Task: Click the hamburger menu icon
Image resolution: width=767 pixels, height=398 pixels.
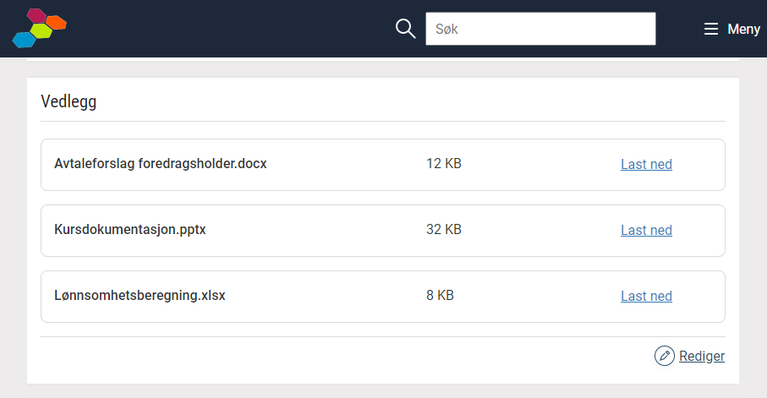Action: pyautogui.click(x=710, y=29)
